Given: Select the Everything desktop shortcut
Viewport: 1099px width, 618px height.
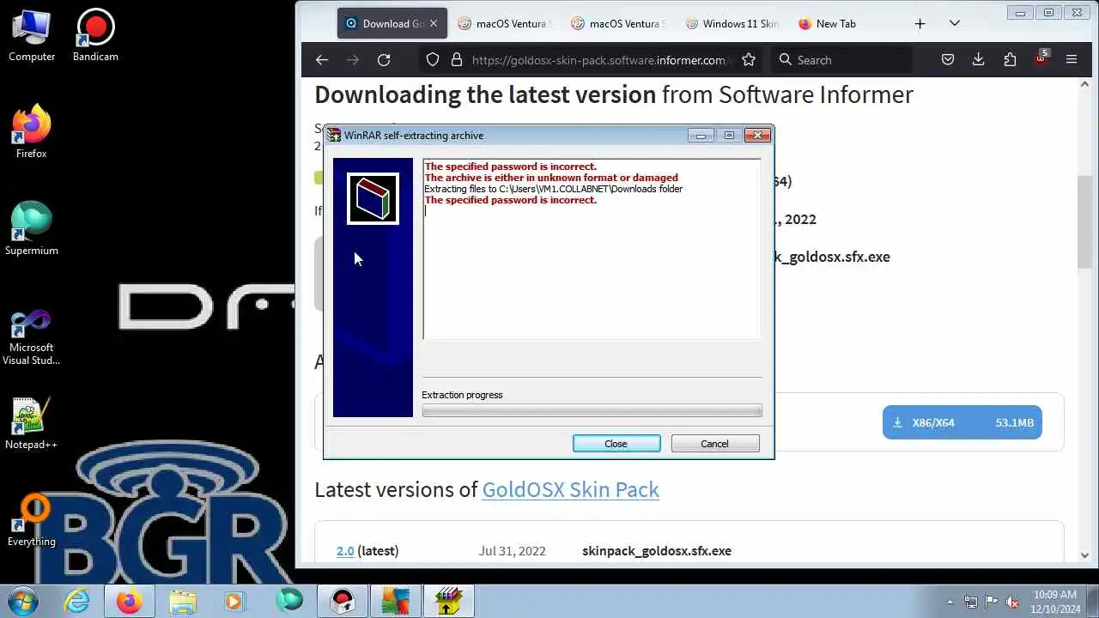Looking at the screenshot, I should tap(32, 522).
